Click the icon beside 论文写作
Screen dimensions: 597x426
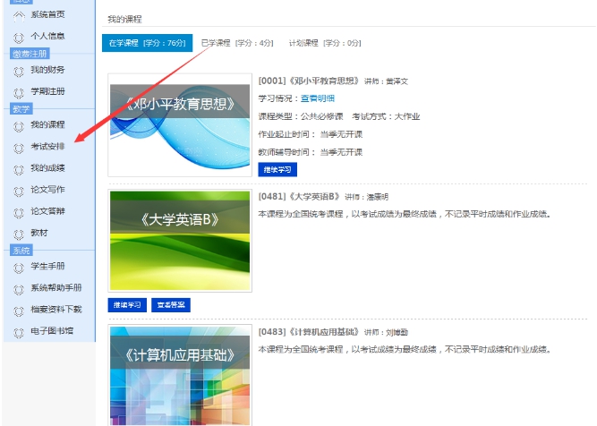pyautogui.click(x=19, y=191)
